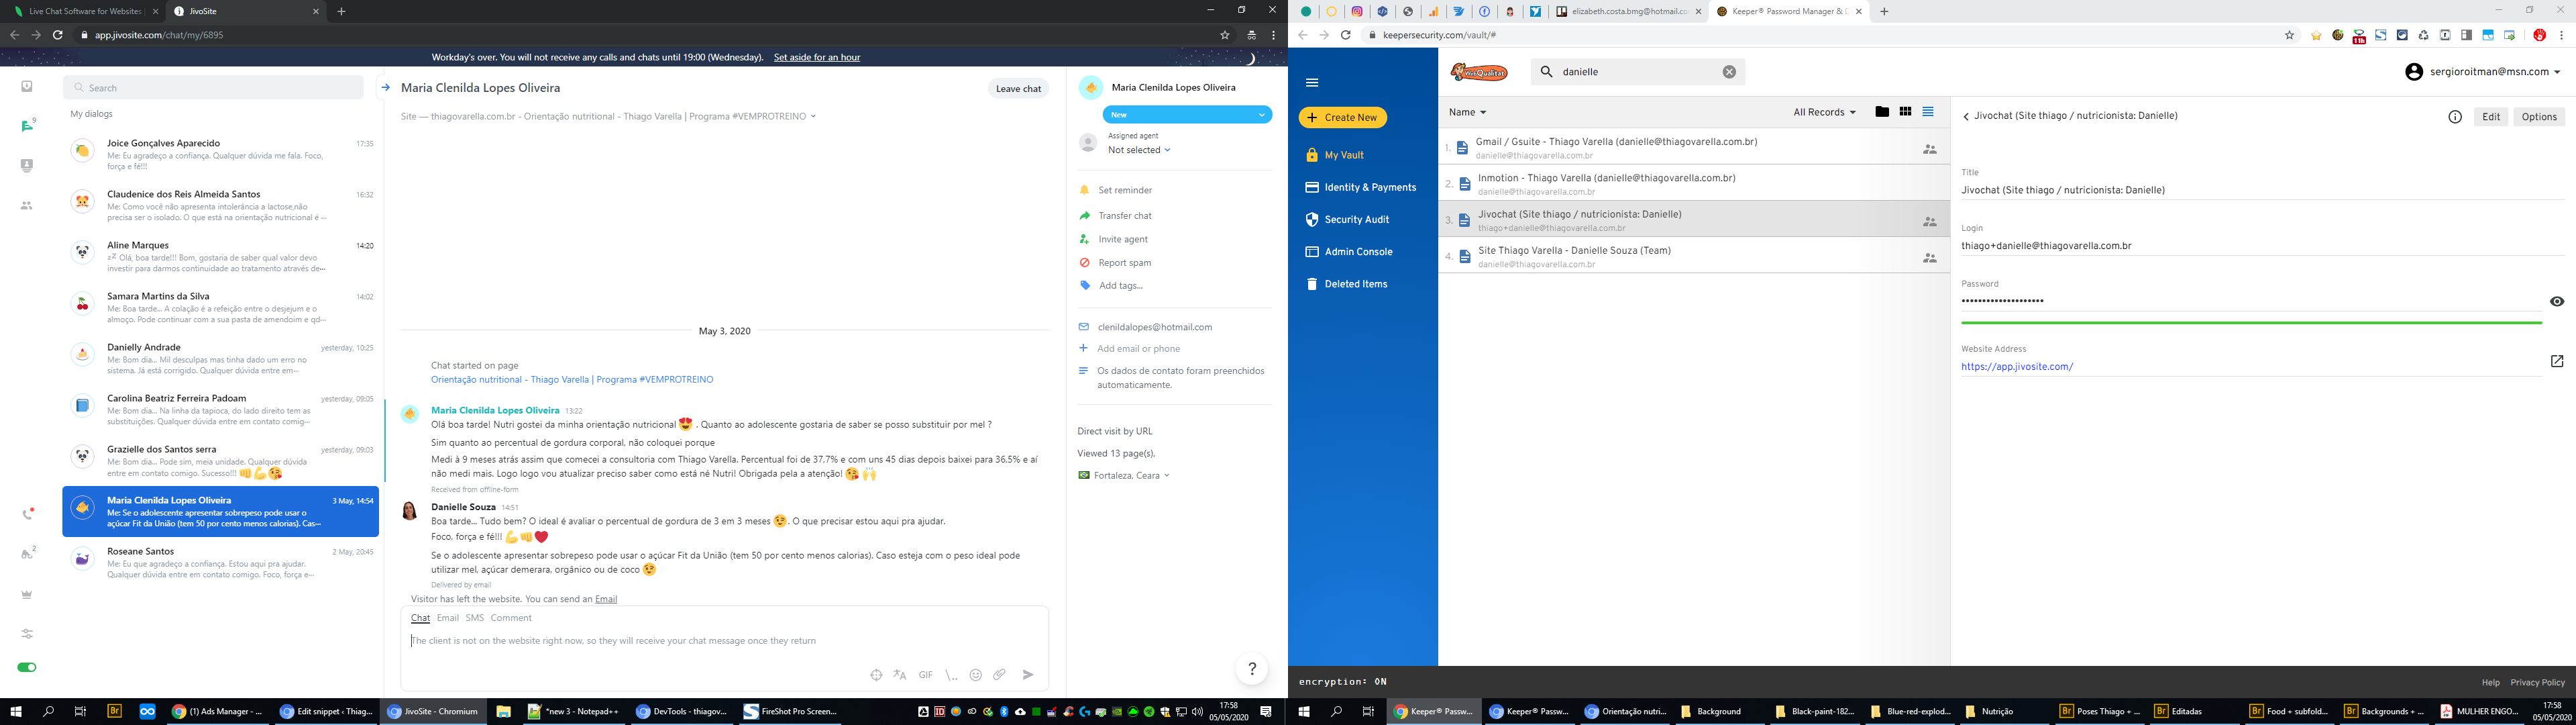The image size is (2576, 725).
Task: Click the Report spam icon
Action: click(x=1084, y=262)
